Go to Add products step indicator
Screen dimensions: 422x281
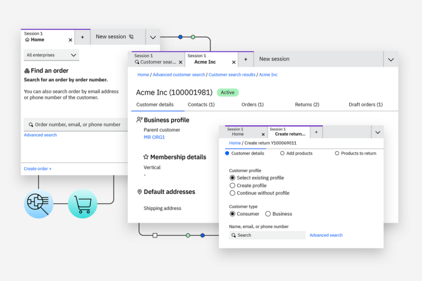click(x=296, y=153)
